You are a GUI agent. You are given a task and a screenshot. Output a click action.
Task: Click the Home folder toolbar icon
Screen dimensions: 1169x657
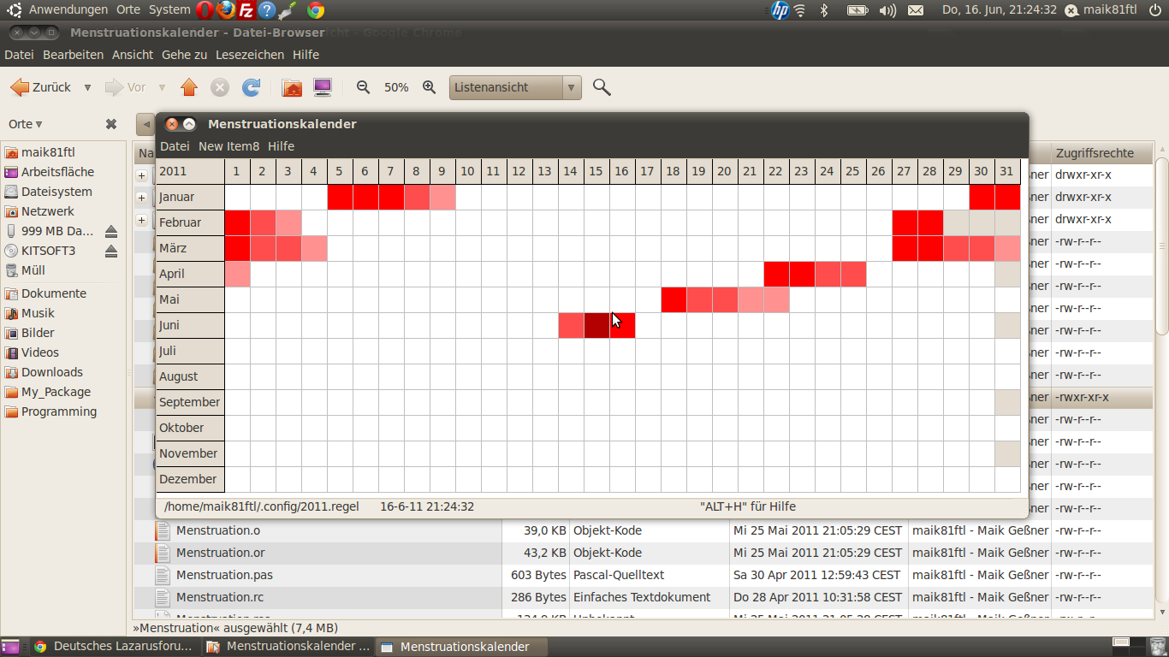pos(292,87)
